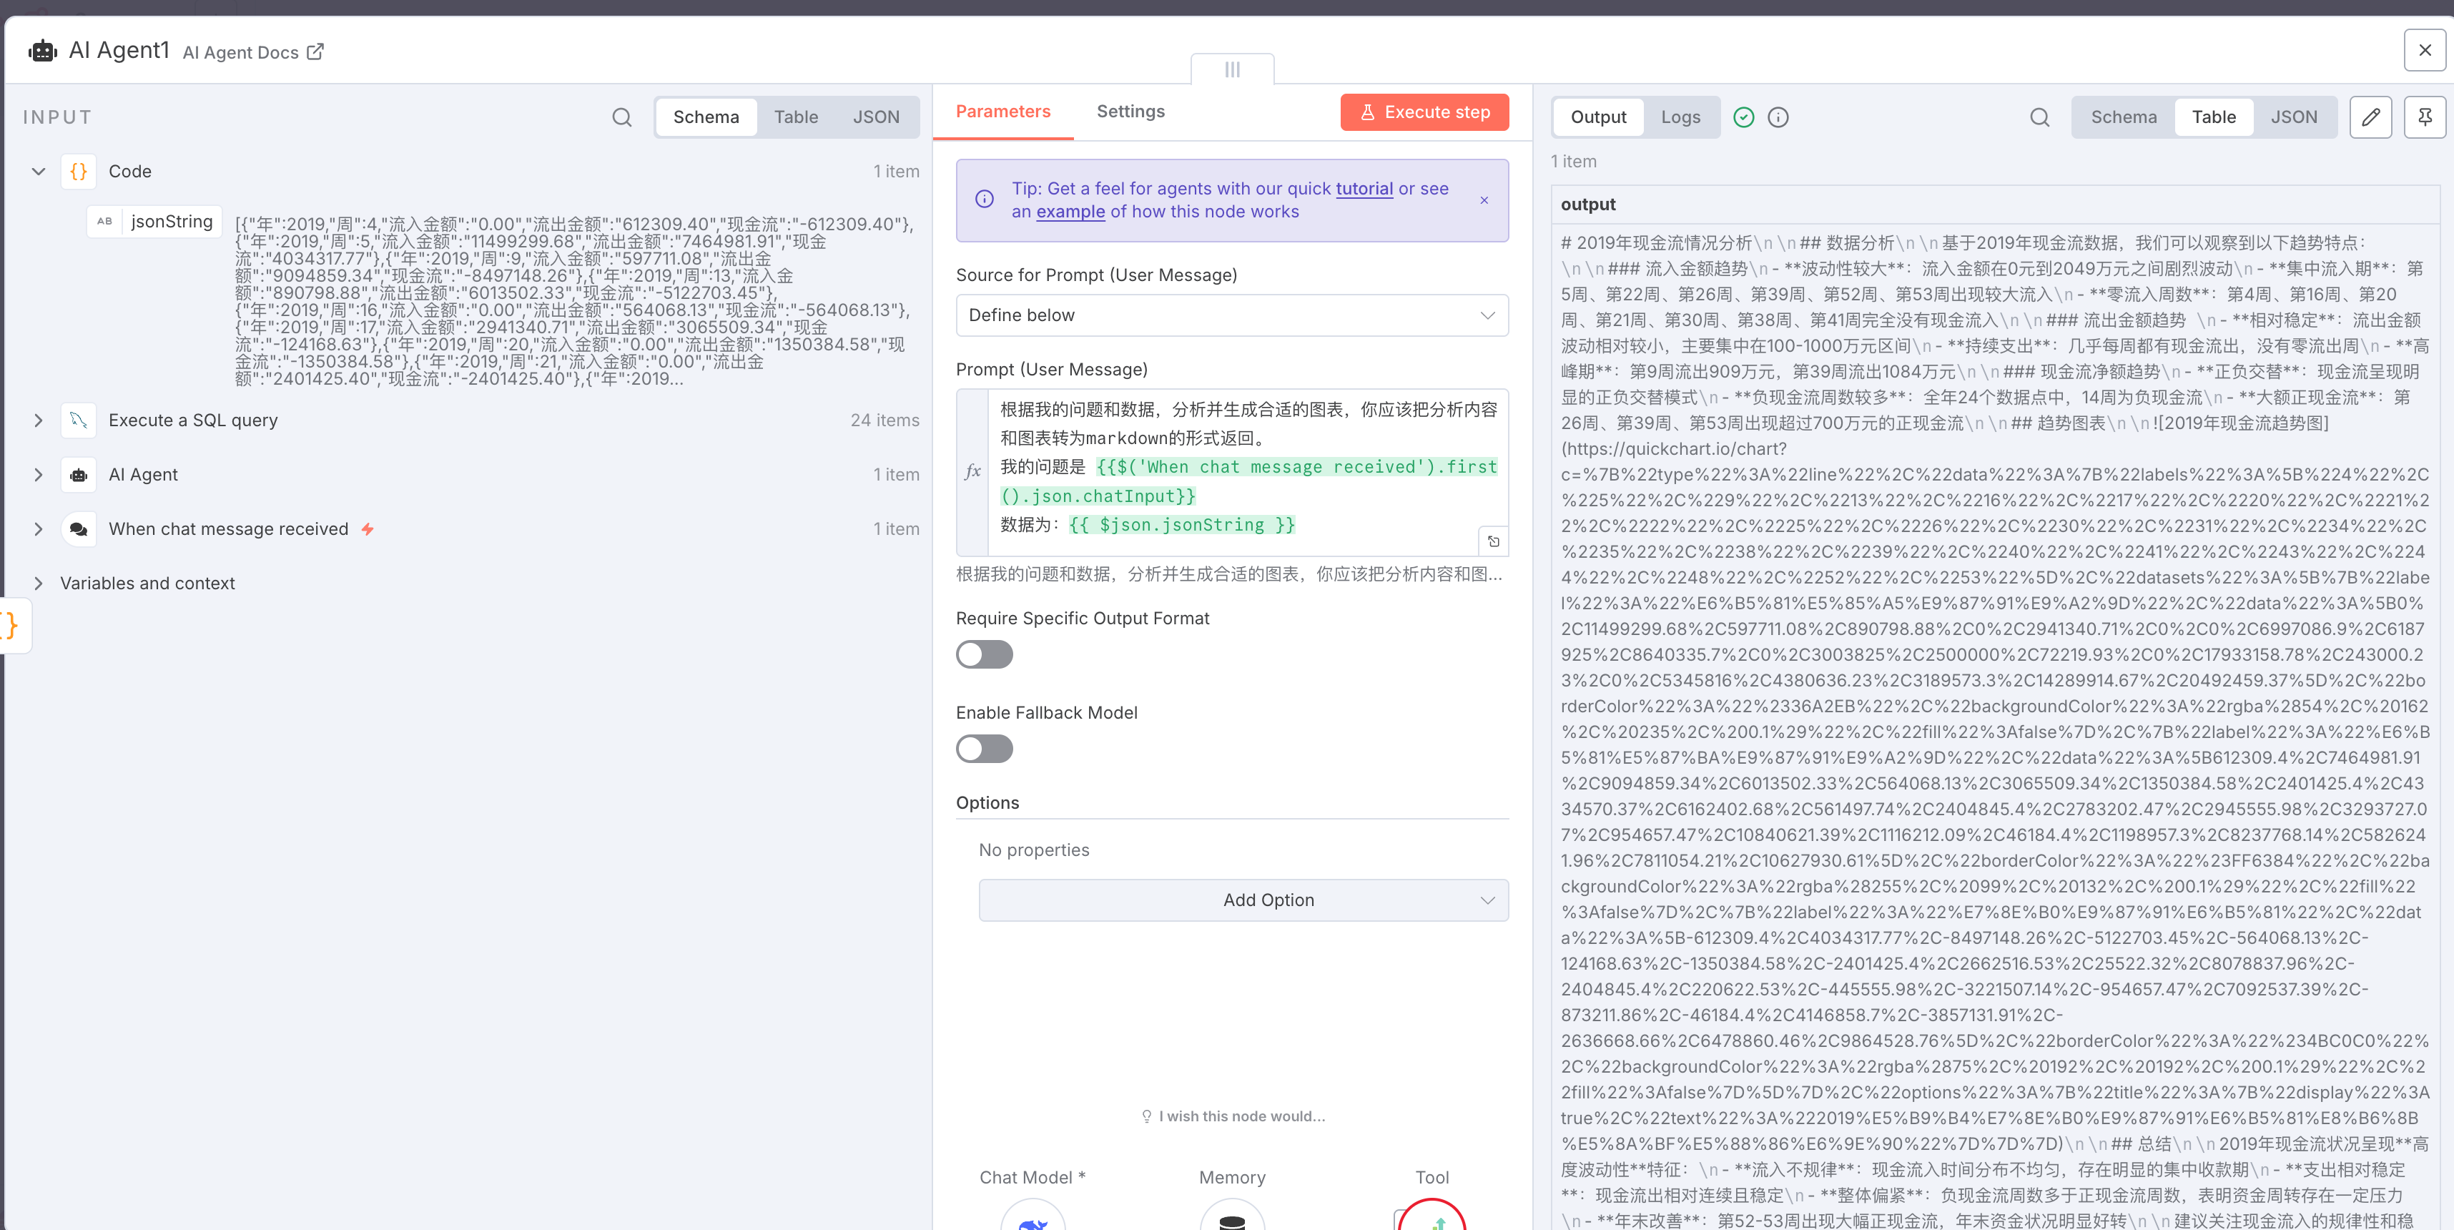Switch to the Settings tab
The image size is (2454, 1230).
coord(1130,112)
